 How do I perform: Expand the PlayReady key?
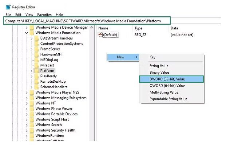[x=32, y=77]
